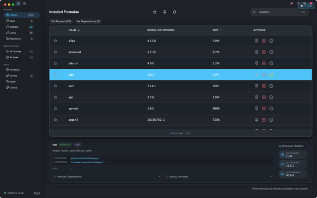Go to Outdated packages
The width and height of the screenshot is (317, 198).
point(22,27)
